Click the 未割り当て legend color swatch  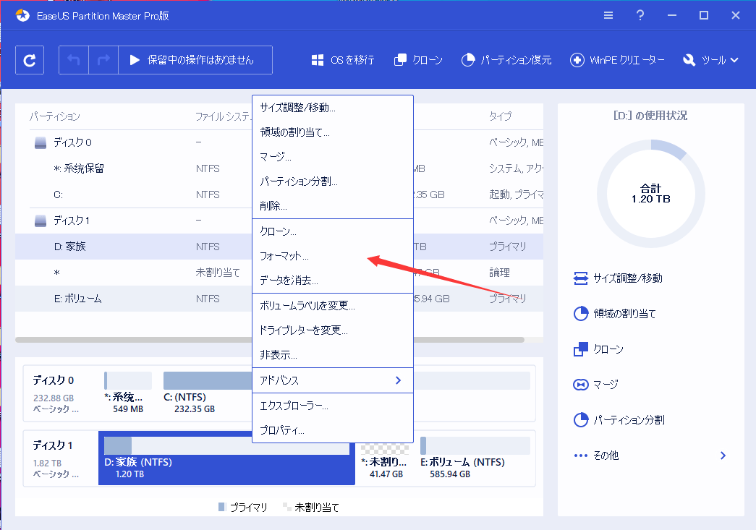287,507
